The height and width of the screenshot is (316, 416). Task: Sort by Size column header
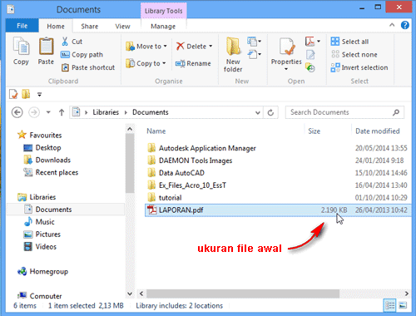314,131
